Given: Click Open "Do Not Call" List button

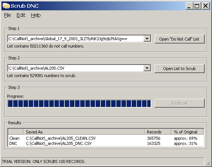Looking at the screenshot, I should (179, 39).
